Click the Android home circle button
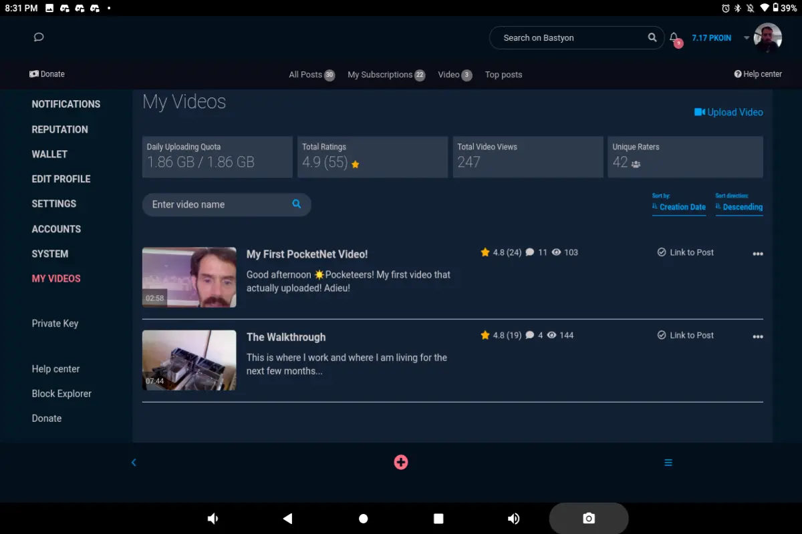Screen dimensions: 802x534 (364, 519)
